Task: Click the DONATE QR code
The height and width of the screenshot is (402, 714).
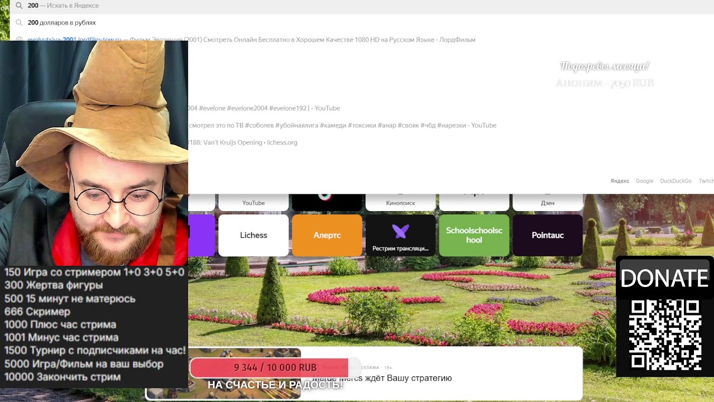Action: point(665,335)
